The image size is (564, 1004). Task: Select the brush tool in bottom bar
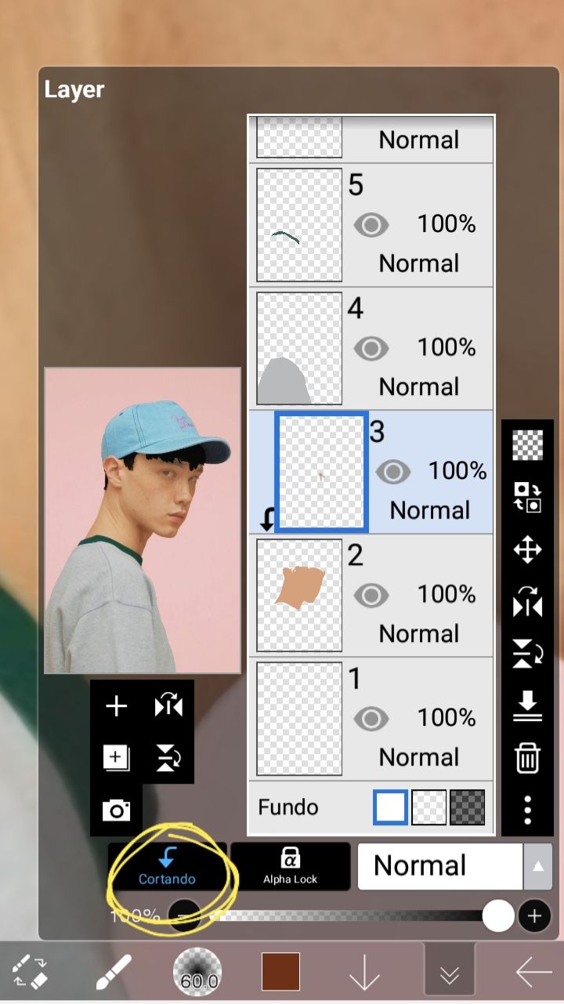click(114, 973)
